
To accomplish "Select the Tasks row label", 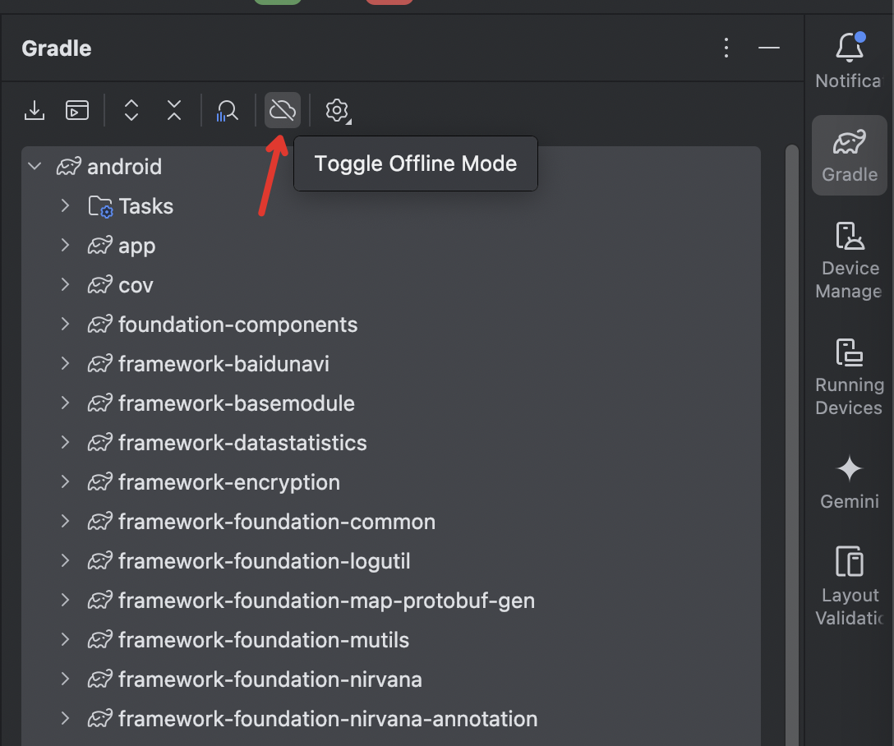I will coord(146,206).
